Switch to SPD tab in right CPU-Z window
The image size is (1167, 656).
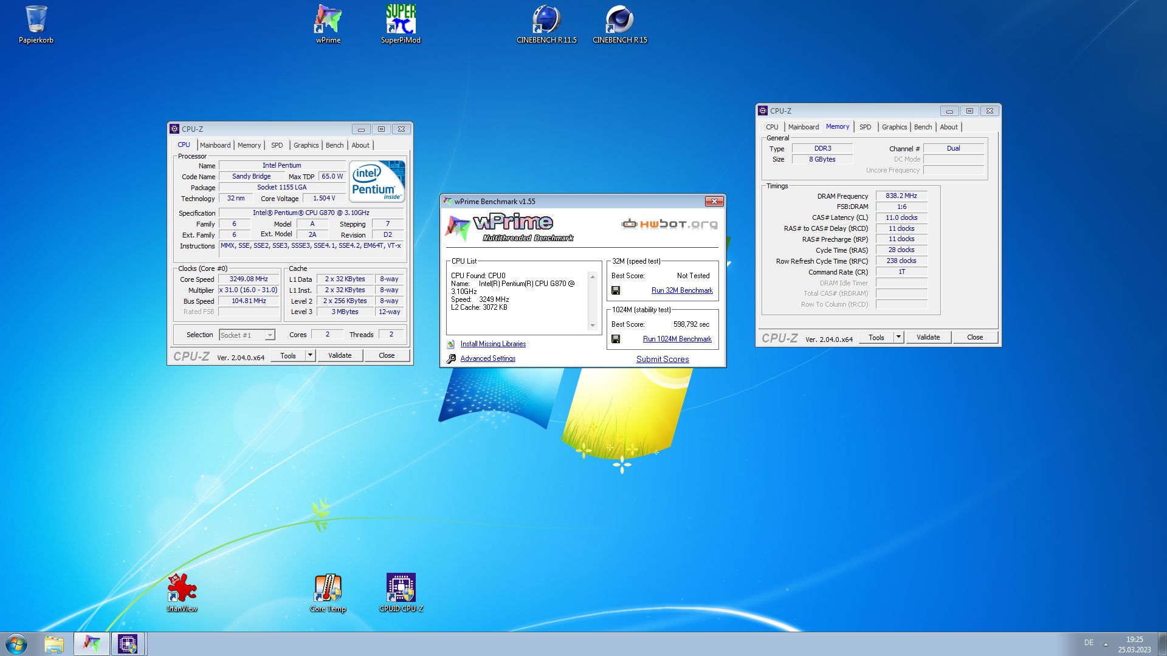coord(866,127)
